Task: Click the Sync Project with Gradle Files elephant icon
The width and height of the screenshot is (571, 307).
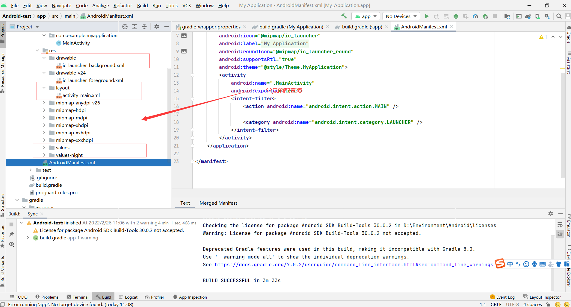Action: (528, 16)
